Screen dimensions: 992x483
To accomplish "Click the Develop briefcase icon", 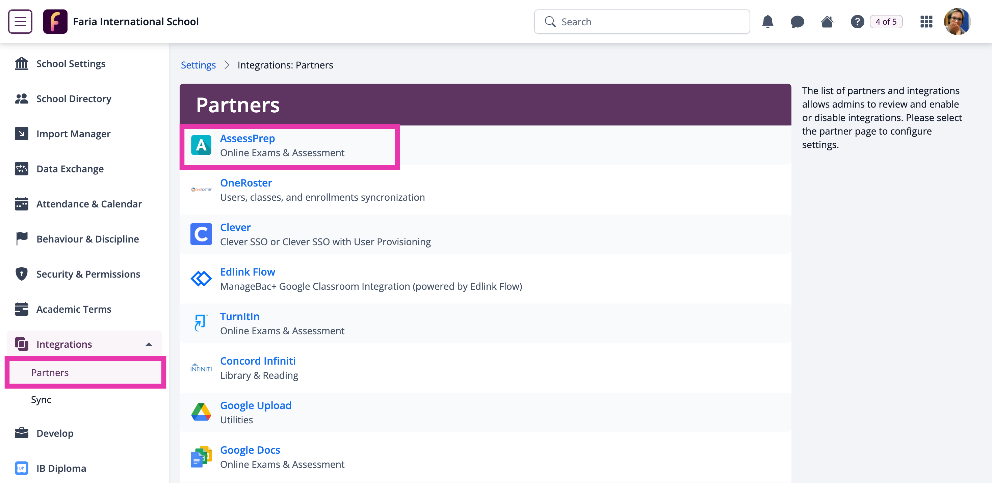I will click(22, 433).
